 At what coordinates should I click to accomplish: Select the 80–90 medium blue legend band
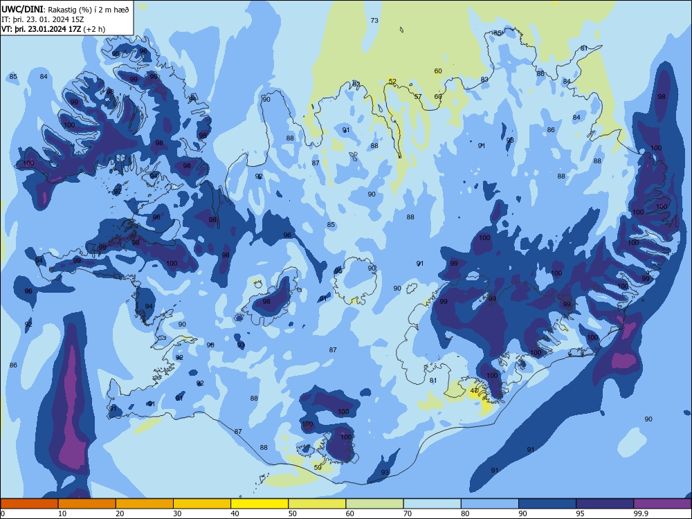point(490,504)
